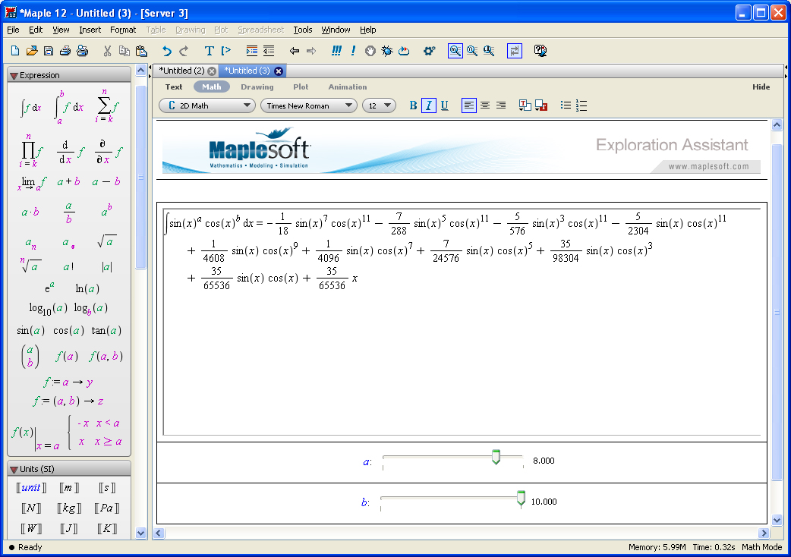Debug current operation with bug icon

387,50
